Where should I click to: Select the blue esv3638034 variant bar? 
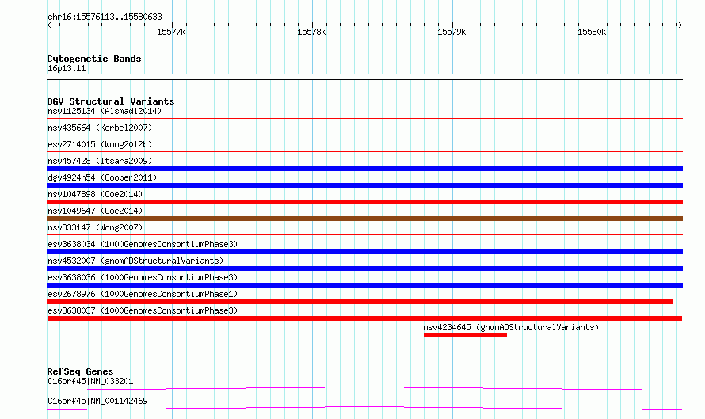pyautogui.click(x=364, y=252)
